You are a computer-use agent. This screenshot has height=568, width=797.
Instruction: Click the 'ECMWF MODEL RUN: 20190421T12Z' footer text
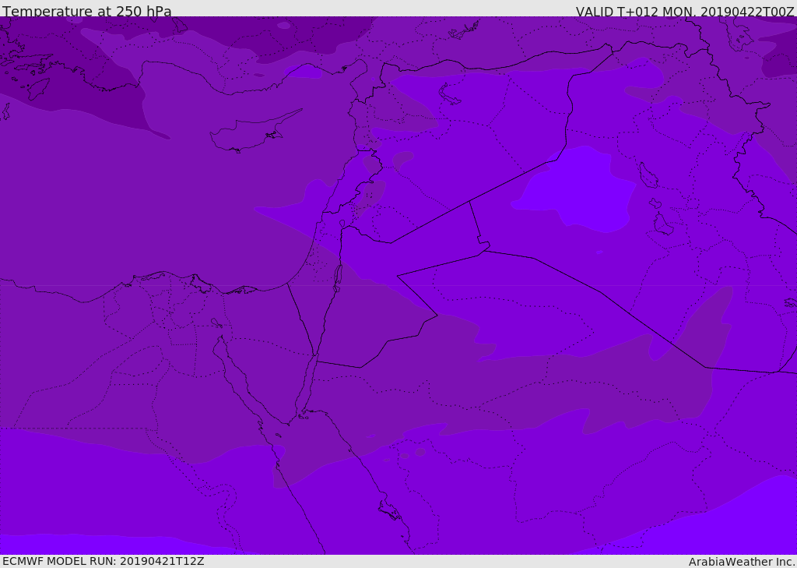[104, 561]
